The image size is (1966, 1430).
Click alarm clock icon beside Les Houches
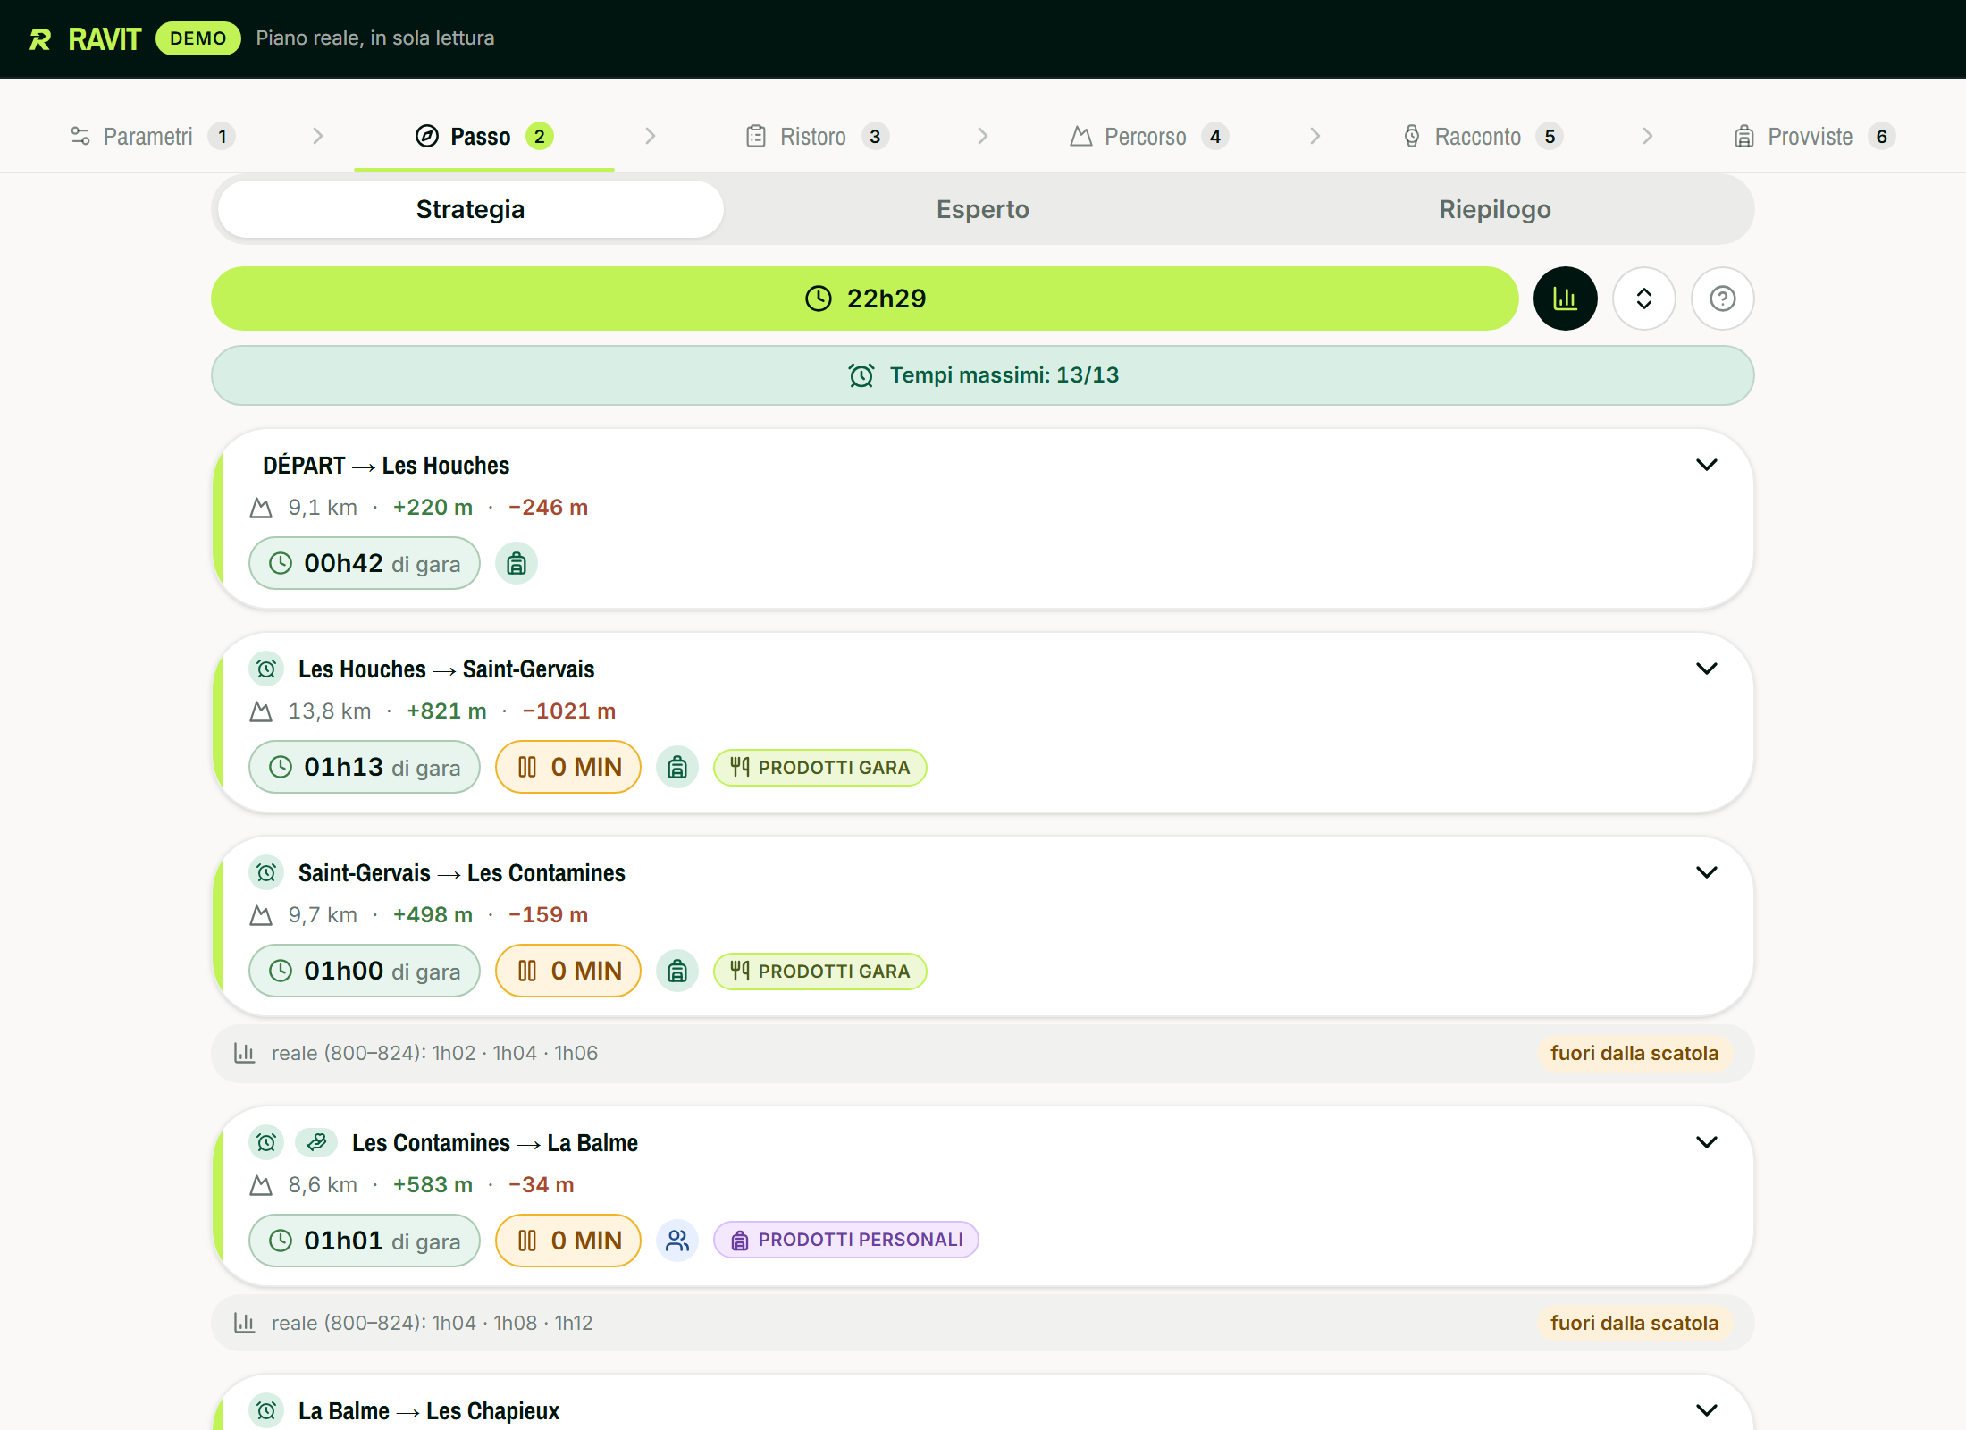(x=266, y=669)
